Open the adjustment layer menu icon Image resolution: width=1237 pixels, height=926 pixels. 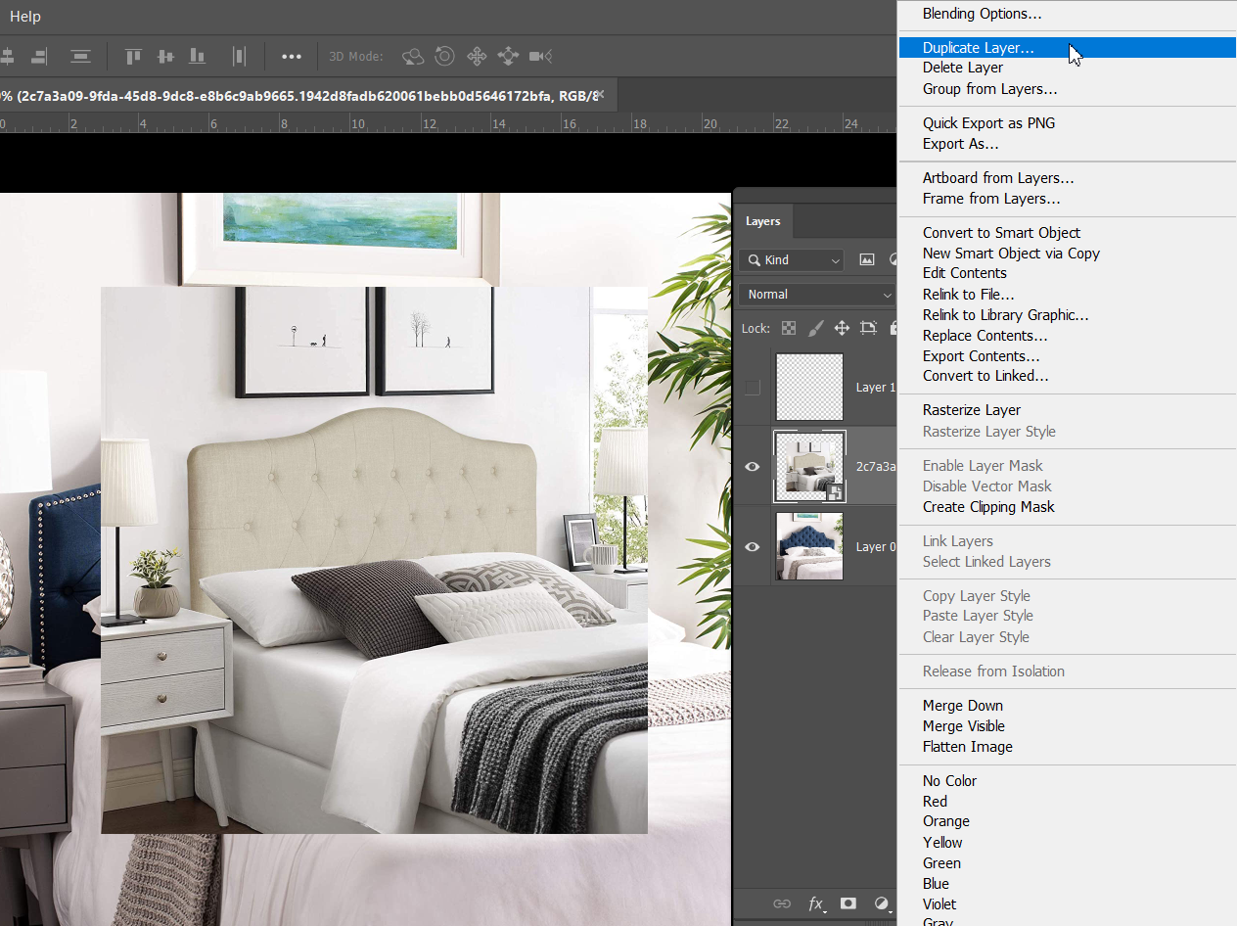tap(882, 903)
